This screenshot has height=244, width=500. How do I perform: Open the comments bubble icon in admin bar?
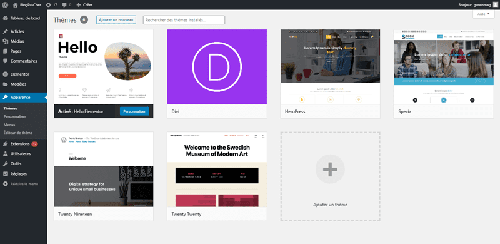point(64,5)
